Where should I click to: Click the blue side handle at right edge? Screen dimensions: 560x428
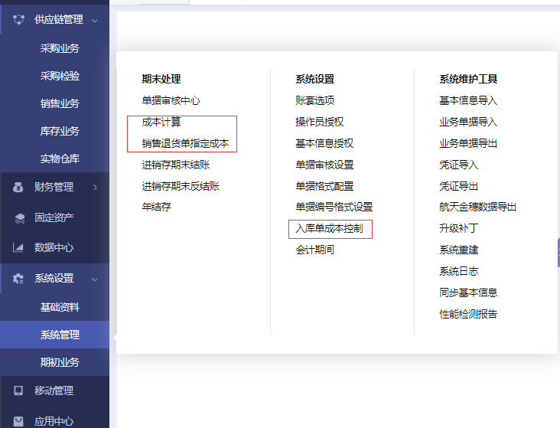(558, 253)
